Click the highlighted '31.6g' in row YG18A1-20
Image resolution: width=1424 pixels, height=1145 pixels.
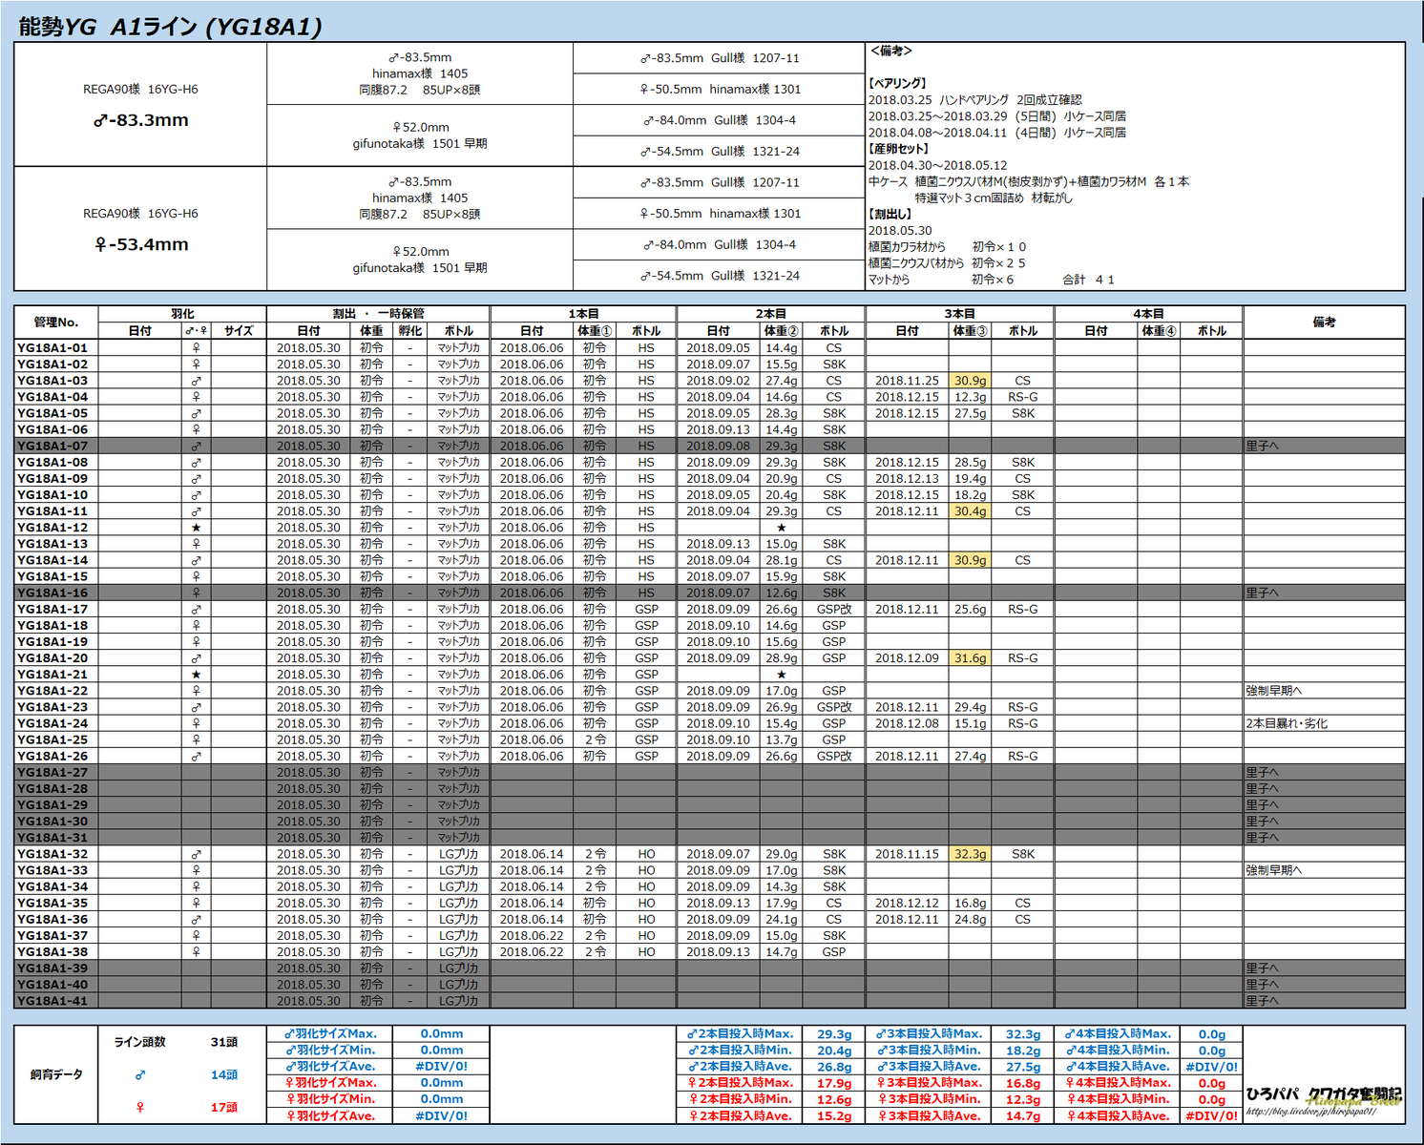(970, 658)
